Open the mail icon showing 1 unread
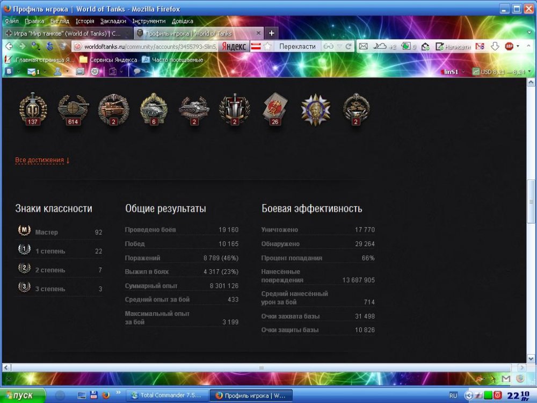The width and height of the screenshot is (537, 403). click(33, 71)
